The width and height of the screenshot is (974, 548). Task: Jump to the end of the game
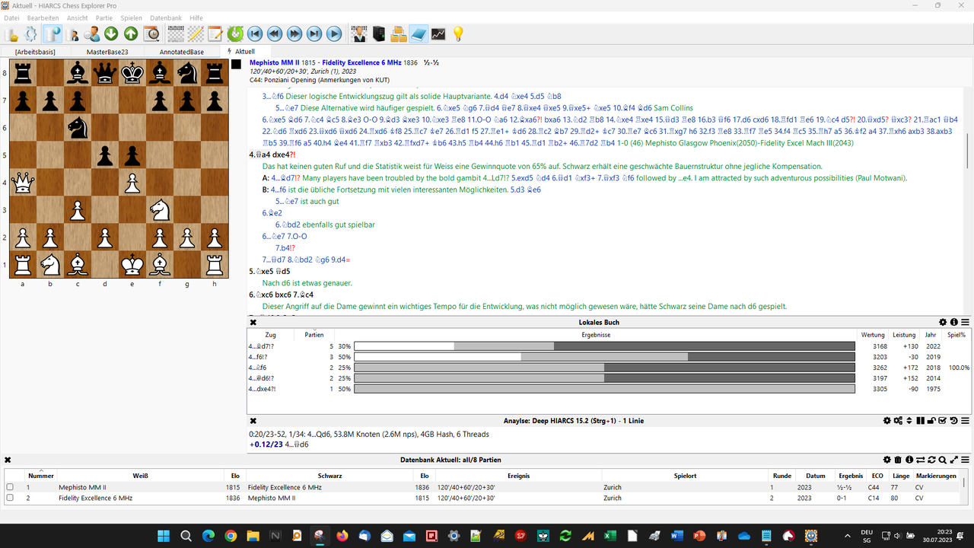[314, 33]
